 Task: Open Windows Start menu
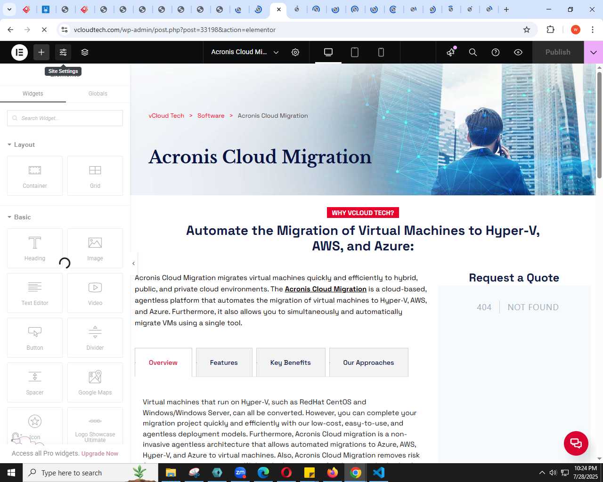[11, 473]
